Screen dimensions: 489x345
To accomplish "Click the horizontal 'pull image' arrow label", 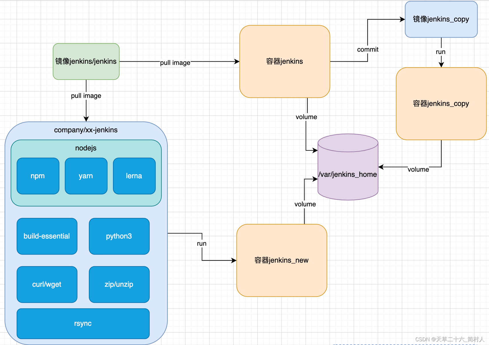I will [x=175, y=63].
